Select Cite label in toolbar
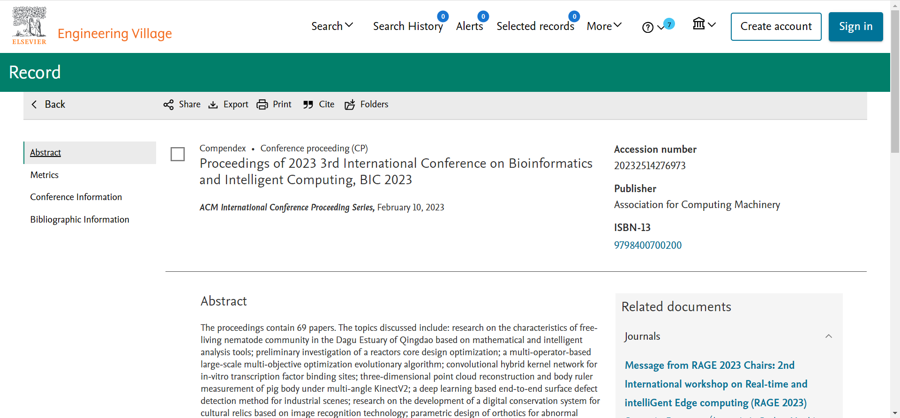 click(327, 104)
